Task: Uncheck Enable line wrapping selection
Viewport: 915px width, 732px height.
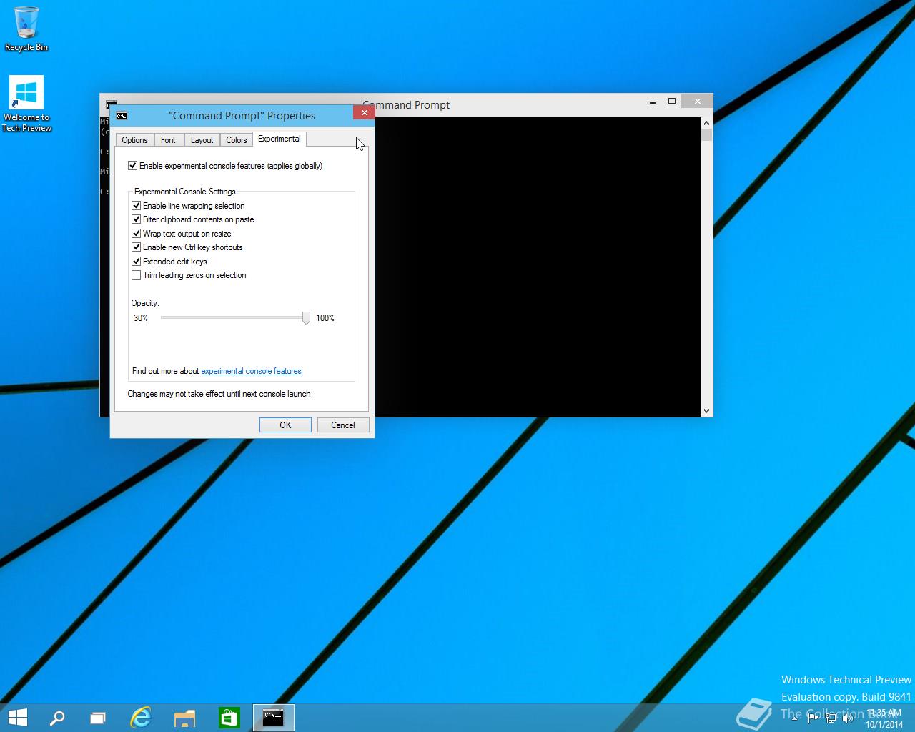Action: coord(136,206)
